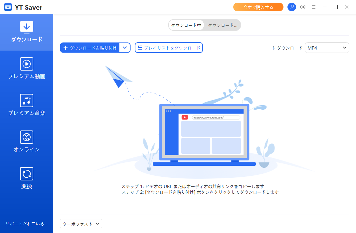Expand the paste download arrow dropdown
The height and width of the screenshot is (233, 356).
[x=125, y=48]
